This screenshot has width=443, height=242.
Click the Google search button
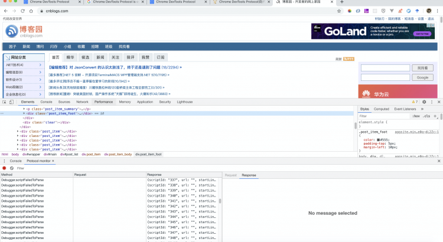click(422, 77)
